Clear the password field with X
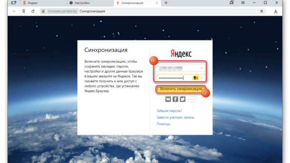The image size is (290, 163). click(x=202, y=78)
